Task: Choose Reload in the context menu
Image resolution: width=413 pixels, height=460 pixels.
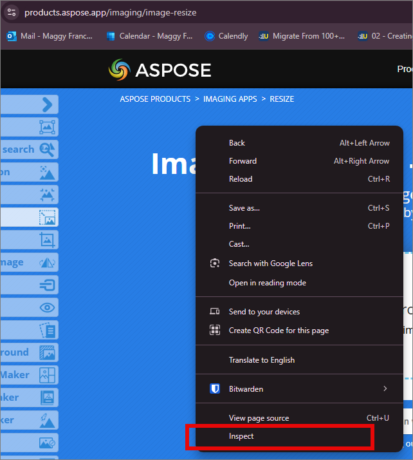Action: (x=299, y=179)
